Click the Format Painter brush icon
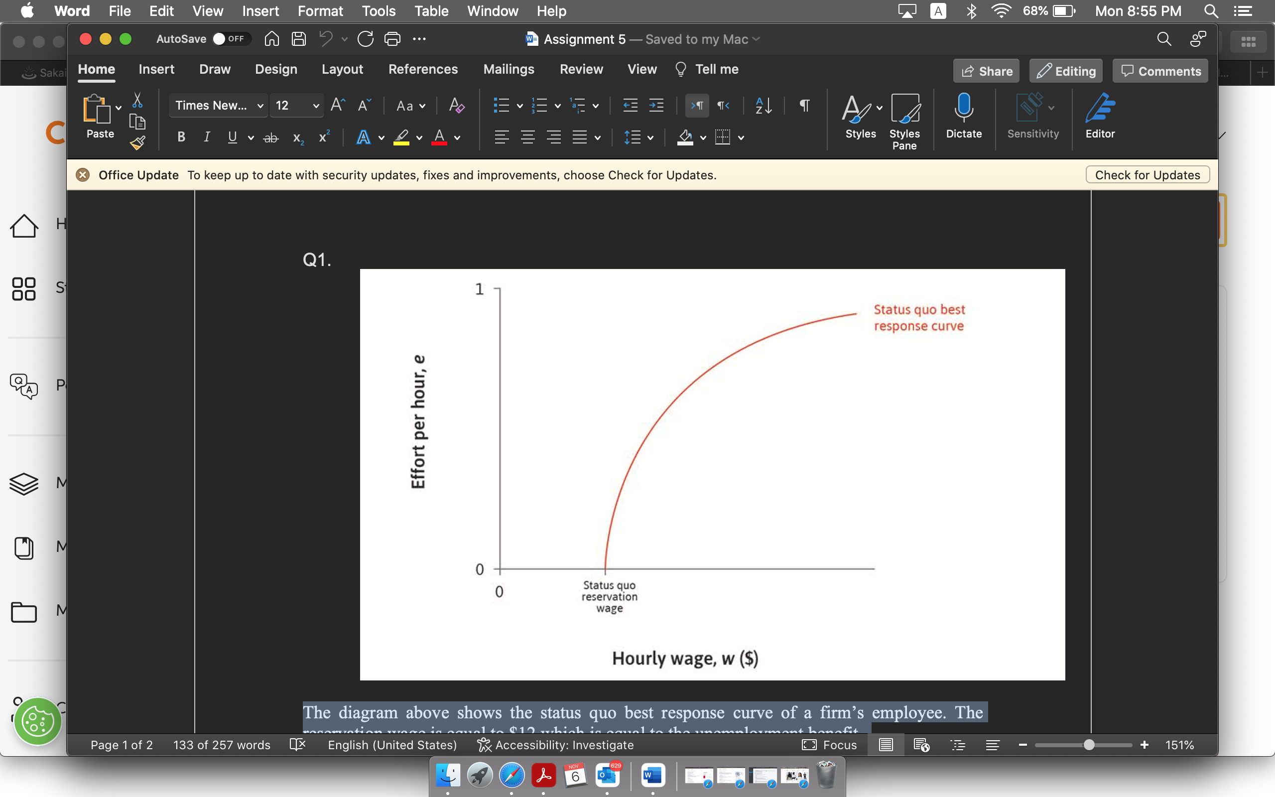Viewport: 1275px width, 797px height. click(137, 143)
